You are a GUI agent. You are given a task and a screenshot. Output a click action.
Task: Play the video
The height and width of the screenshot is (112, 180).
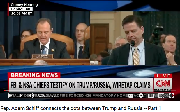pyautogui.click(x=10, y=96)
